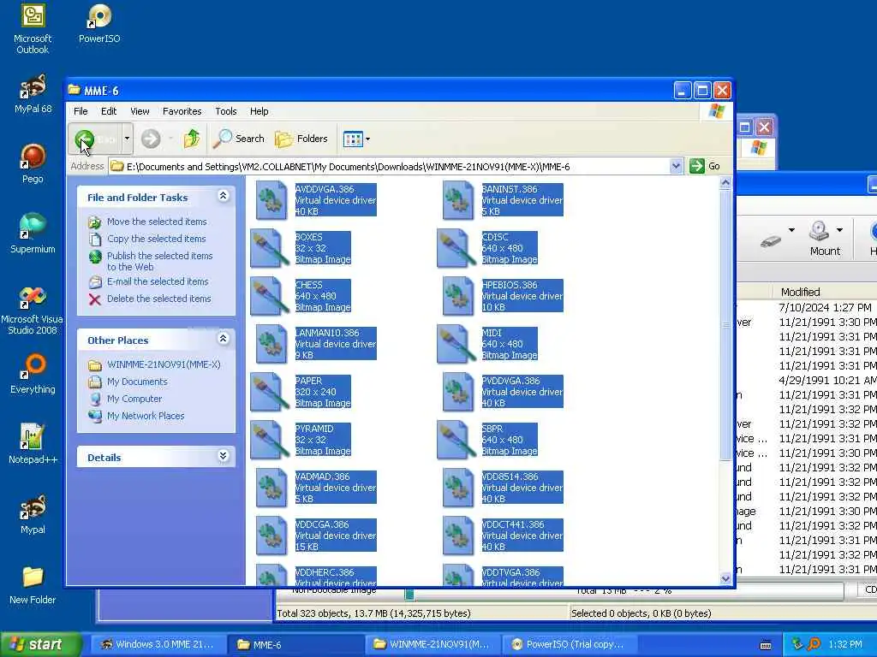Open the Mount dropdown arrow in PowerISO
The height and width of the screenshot is (657, 877).
point(839,230)
